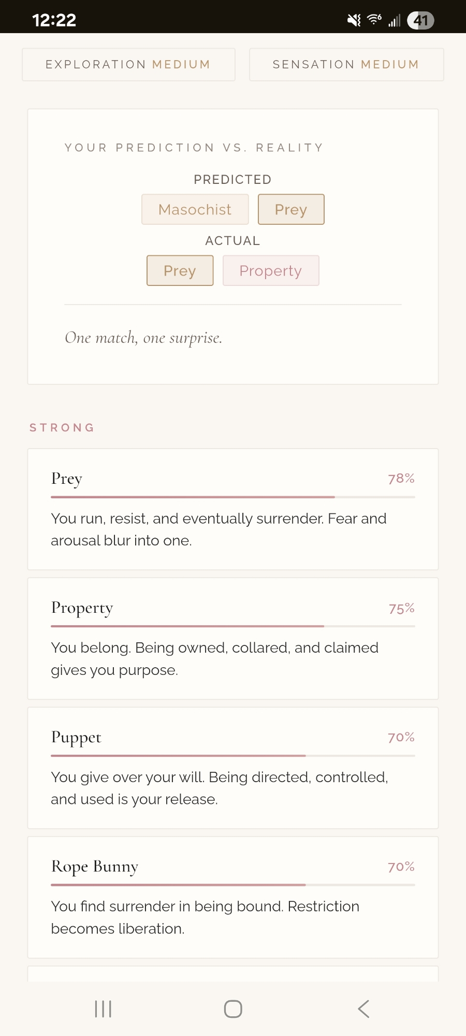Open the recent apps icon
Screen dimensions: 466x1036
[103, 1009]
